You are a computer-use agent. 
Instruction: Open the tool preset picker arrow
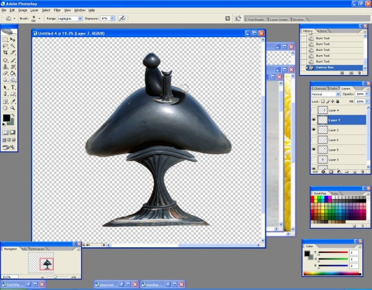coord(14,19)
